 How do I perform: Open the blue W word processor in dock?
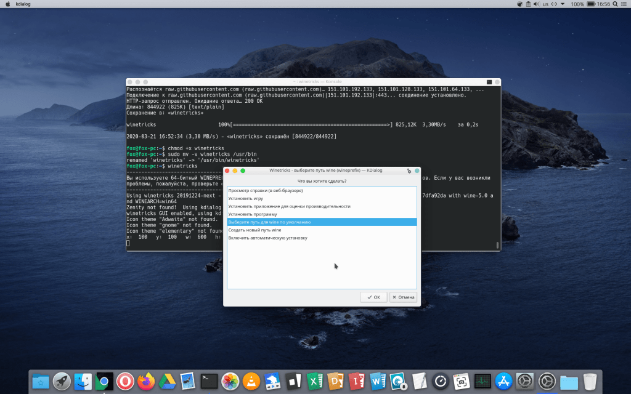[x=378, y=381]
